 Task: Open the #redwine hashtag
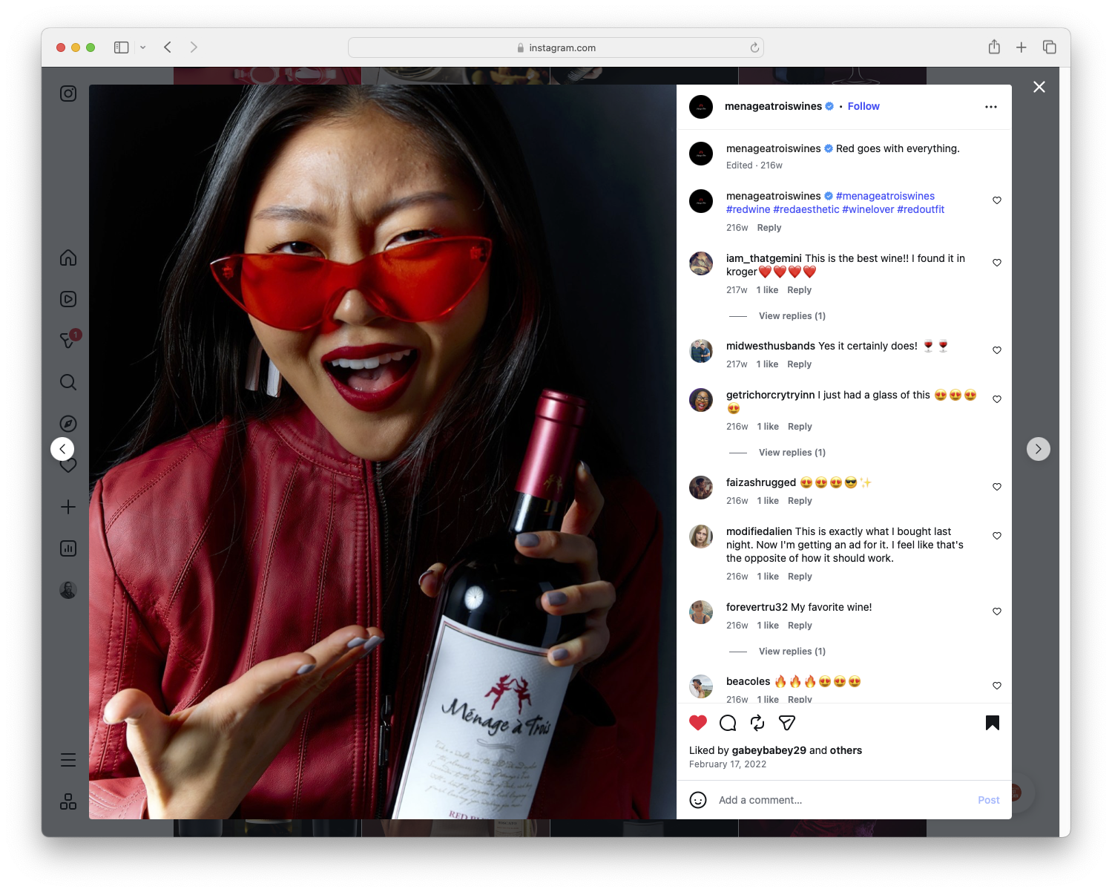[749, 209]
